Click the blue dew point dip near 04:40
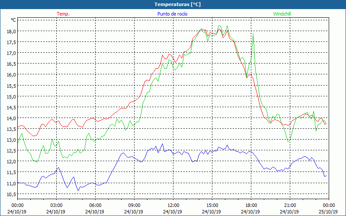The height and width of the screenshot is (216, 346). pos(78,191)
